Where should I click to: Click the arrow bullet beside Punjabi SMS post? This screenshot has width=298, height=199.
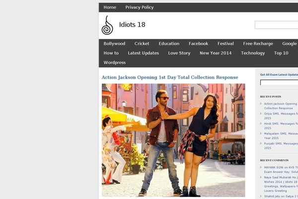[261, 143]
